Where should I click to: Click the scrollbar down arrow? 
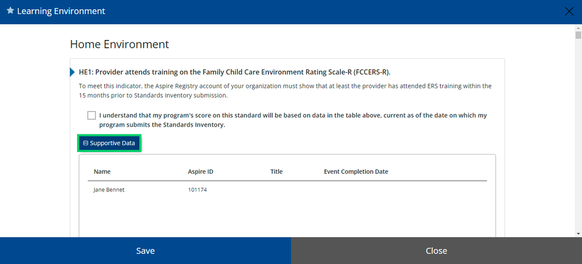tap(578, 234)
